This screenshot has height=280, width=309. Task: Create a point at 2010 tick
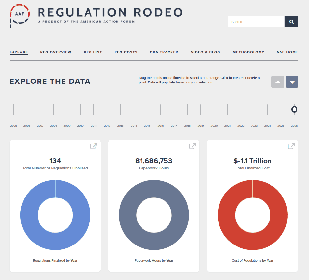[80, 109]
